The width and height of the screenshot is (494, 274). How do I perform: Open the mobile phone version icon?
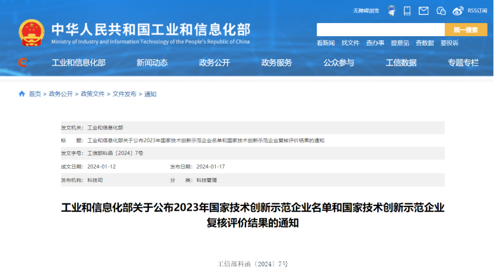pos(407,11)
